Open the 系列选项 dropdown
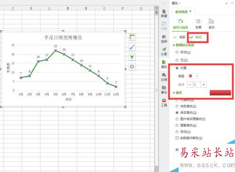Image resolution: width=235 pixels, height=172 pixels. 183,12
